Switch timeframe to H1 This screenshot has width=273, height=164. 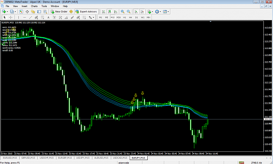click(124, 17)
